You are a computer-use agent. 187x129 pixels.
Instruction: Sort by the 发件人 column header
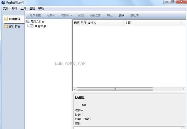[105, 23]
